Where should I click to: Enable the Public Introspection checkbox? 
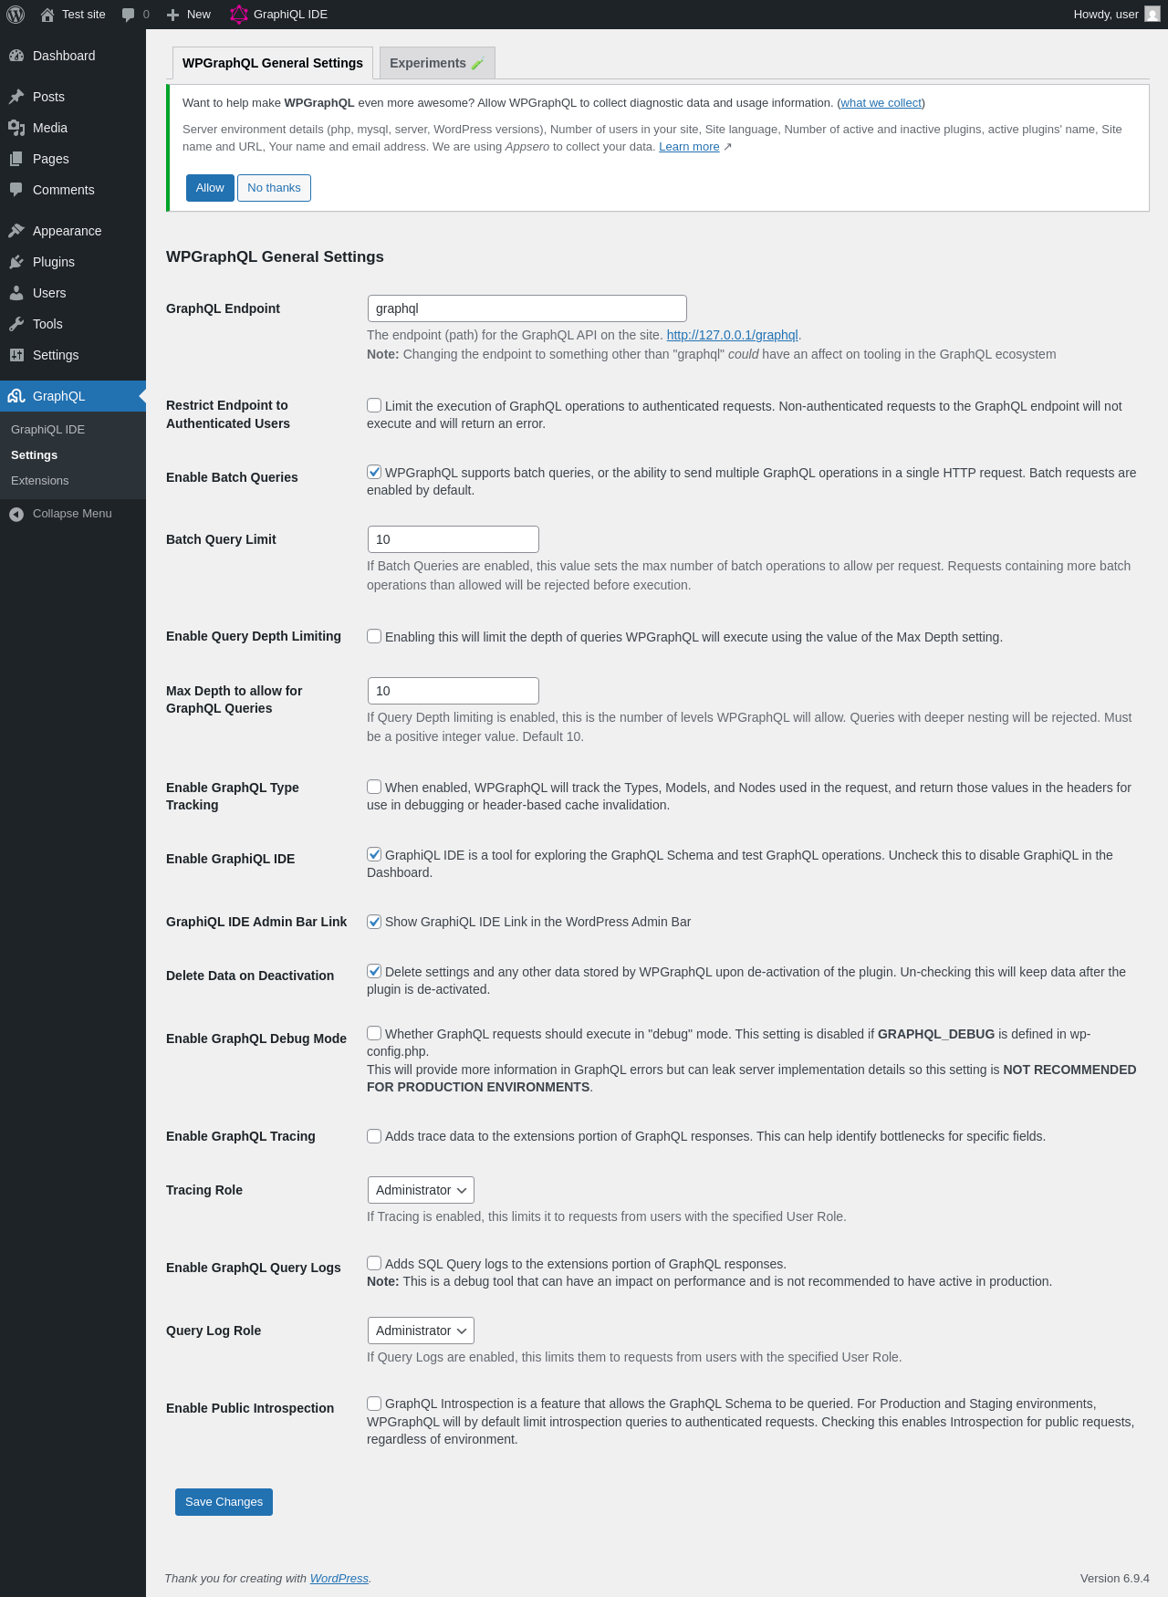coord(374,1404)
